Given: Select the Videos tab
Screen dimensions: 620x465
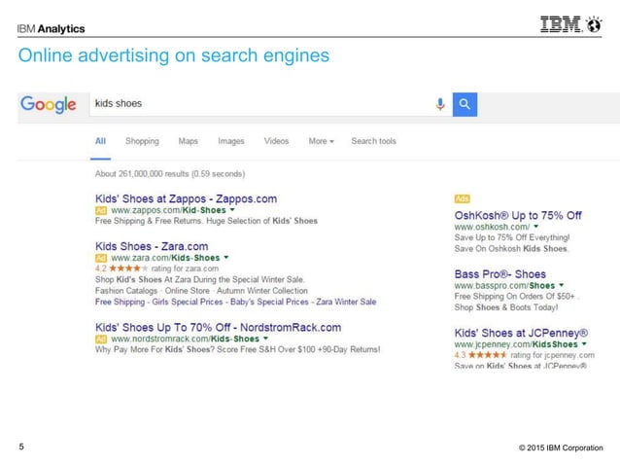Looking at the screenshot, I should coord(276,141).
